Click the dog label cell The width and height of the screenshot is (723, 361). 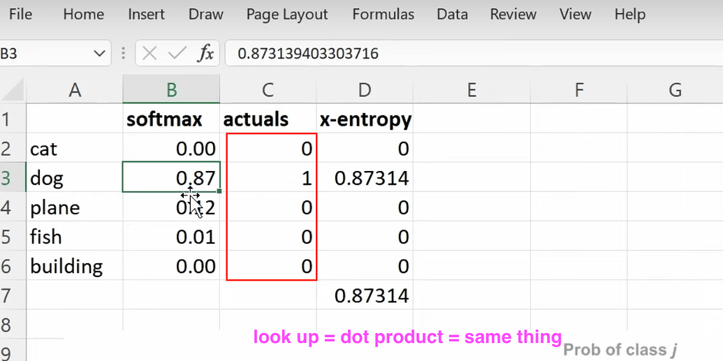[x=74, y=178]
